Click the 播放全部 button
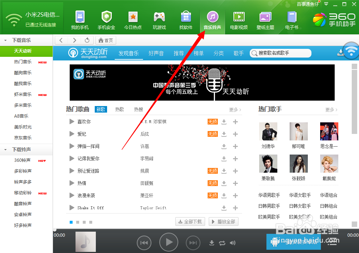The image size is (359, 253). coord(224,222)
